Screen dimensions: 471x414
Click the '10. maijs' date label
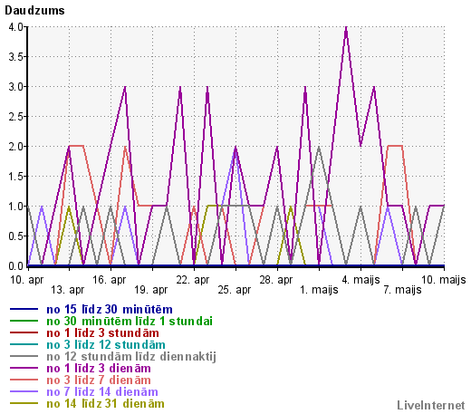click(444, 280)
